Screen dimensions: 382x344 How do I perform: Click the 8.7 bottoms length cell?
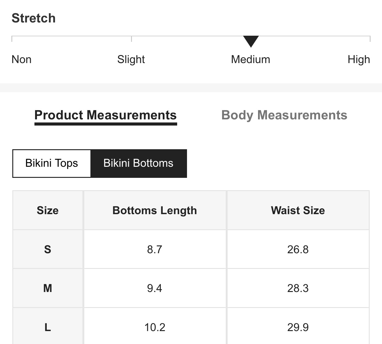coord(154,249)
